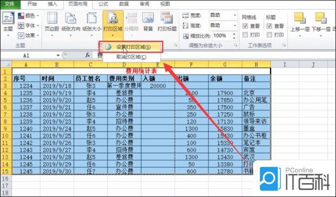Click the 第一季度费用 cell
336x197 pixels.
124,86
